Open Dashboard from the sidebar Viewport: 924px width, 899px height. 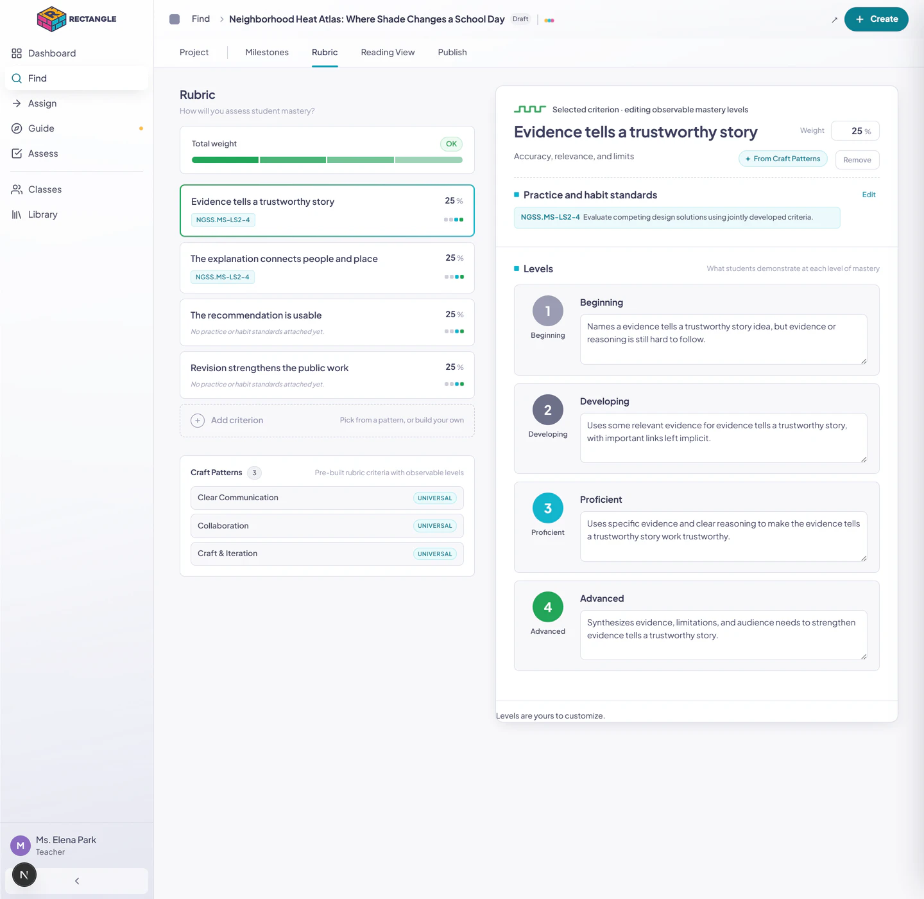pos(77,53)
